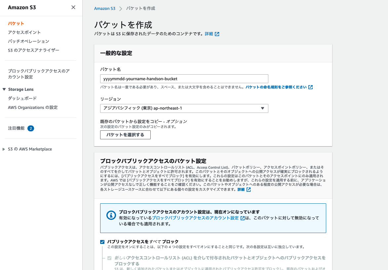Close the Amazon S3 sidebar panel

point(73,7)
